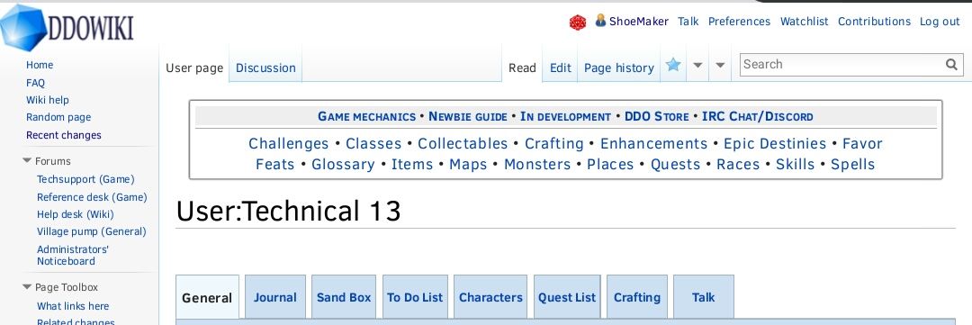View Recent changes
This screenshot has height=325, width=972.
(x=63, y=134)
